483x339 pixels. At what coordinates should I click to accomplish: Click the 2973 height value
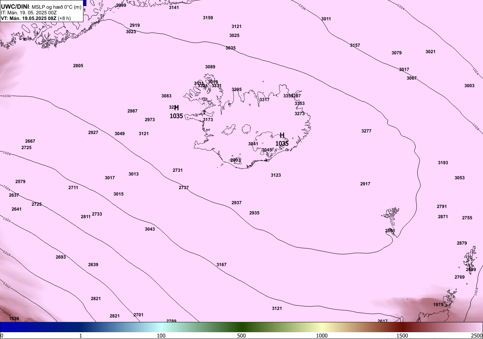[150, 120]
